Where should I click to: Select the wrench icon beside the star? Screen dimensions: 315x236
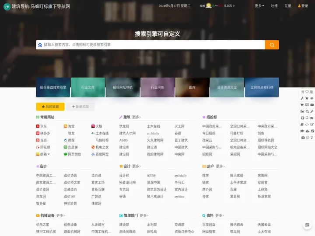(302, 98)
